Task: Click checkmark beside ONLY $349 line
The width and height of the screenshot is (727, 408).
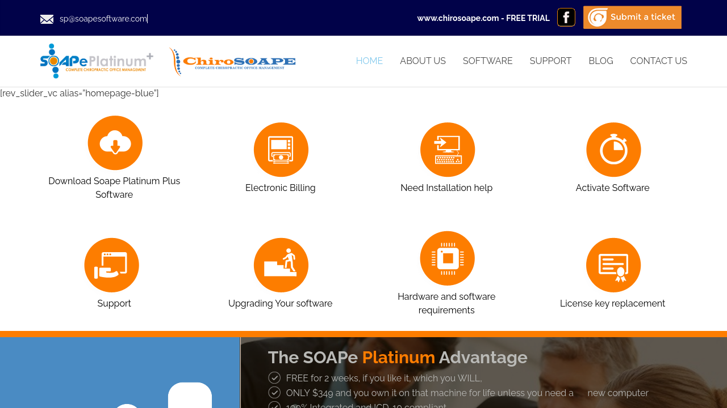Action: pyautogui.click(x=274, y=392)
